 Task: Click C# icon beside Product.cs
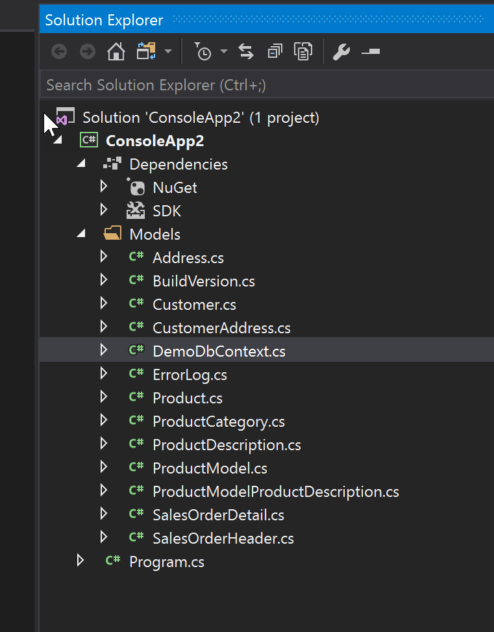(136, 397)
